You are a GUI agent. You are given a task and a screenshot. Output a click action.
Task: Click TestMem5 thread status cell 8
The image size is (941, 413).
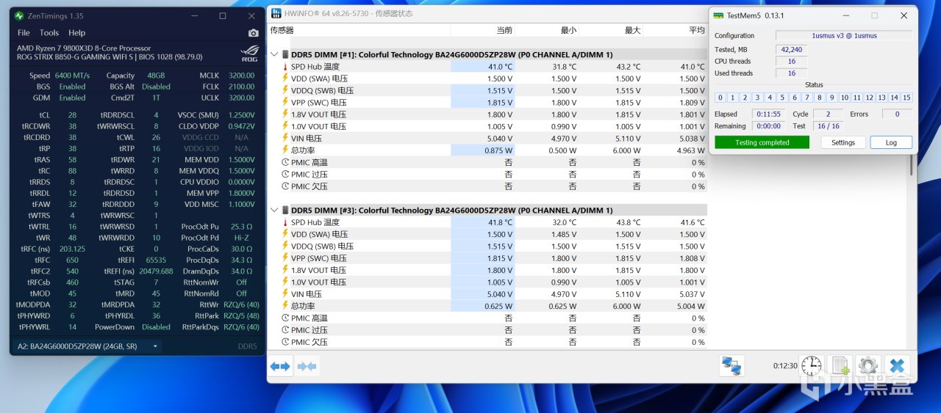click(x=820, y=98)
